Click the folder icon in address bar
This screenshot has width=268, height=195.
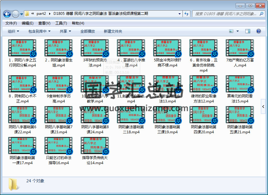[27, 14]
